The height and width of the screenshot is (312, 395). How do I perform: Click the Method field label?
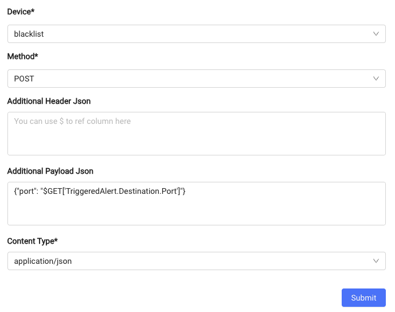(x=23, y=56)
